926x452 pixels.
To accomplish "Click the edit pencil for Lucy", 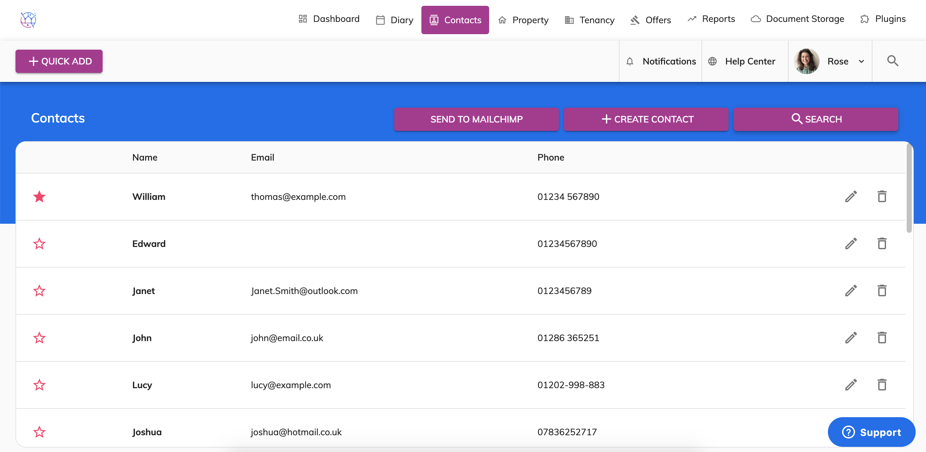I will pyautogui.click(x=851, y=385).
